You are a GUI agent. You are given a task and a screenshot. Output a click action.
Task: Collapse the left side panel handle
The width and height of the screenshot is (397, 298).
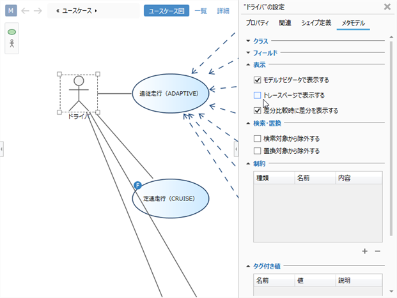click(1, 149)
